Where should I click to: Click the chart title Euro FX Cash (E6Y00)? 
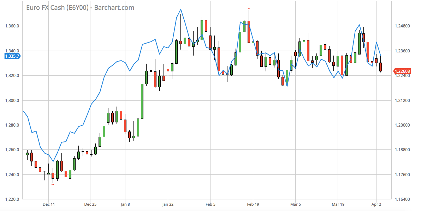coord(80,7)
